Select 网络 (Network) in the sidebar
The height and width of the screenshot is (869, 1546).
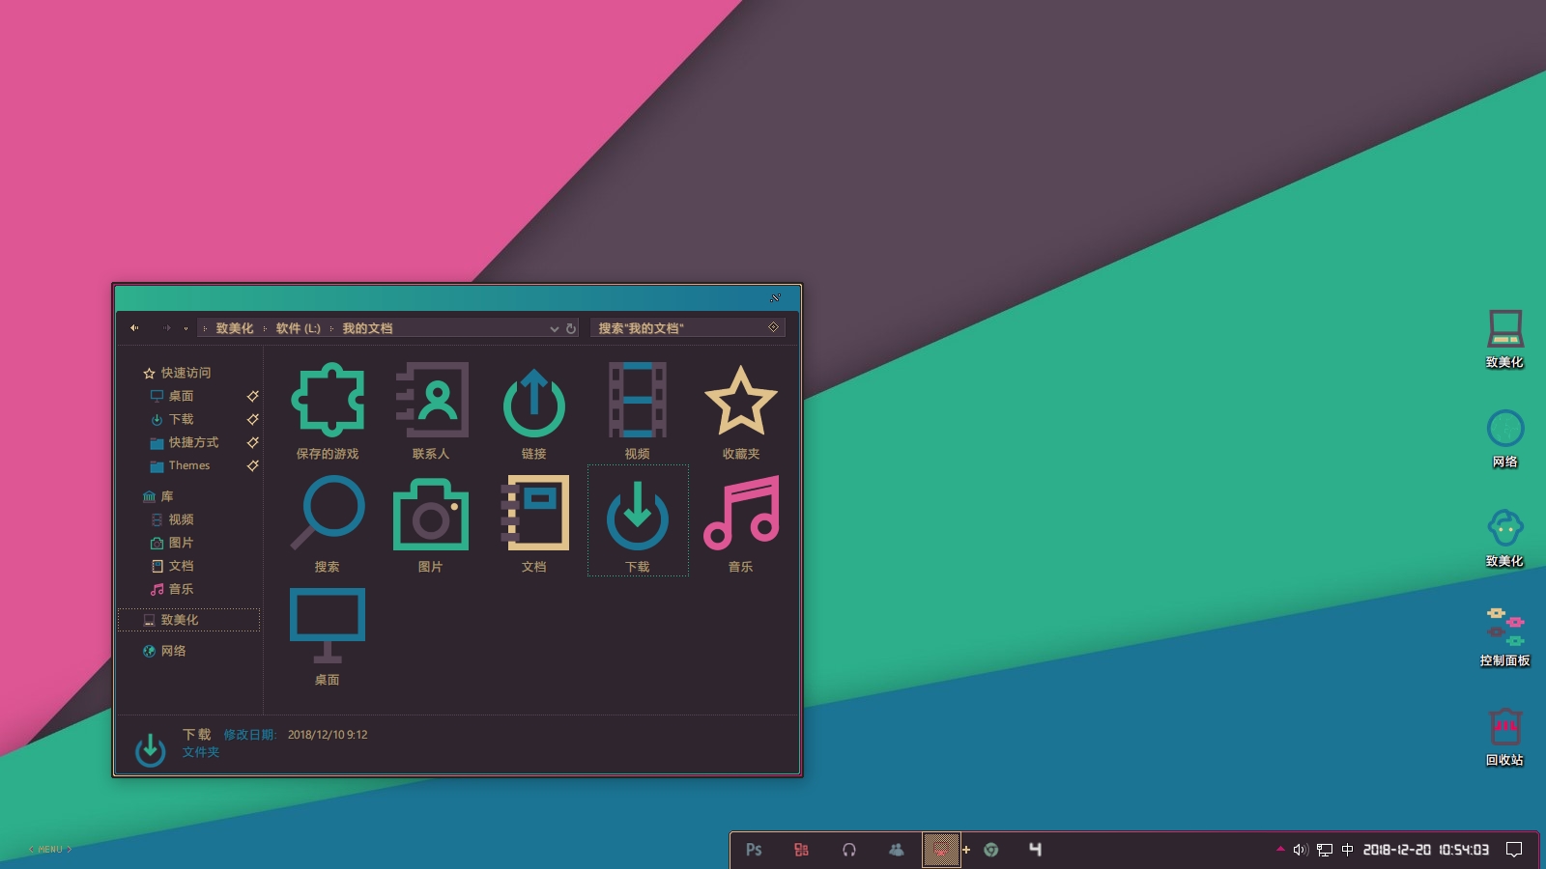(x=173, y=651)
